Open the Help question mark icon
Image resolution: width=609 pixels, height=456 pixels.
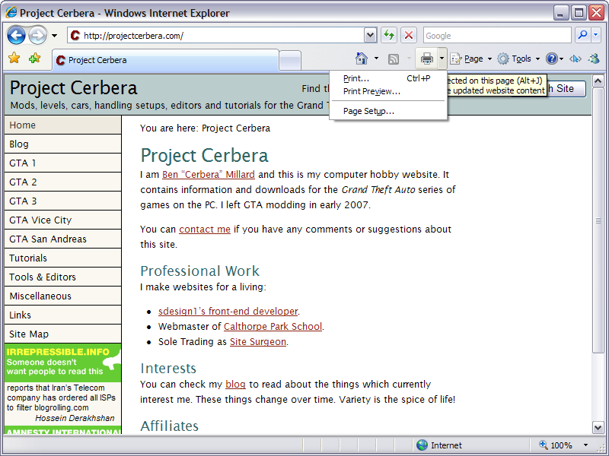(x=551, y=59)
